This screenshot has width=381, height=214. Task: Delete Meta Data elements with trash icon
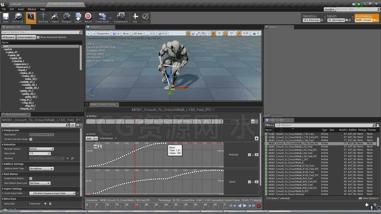(50, 204)
